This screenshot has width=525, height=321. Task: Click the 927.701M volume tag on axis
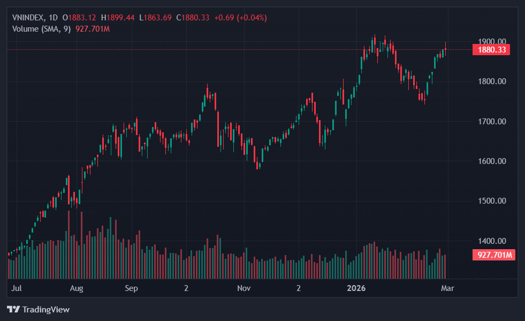pyautogui.click(x=493, y=255)
